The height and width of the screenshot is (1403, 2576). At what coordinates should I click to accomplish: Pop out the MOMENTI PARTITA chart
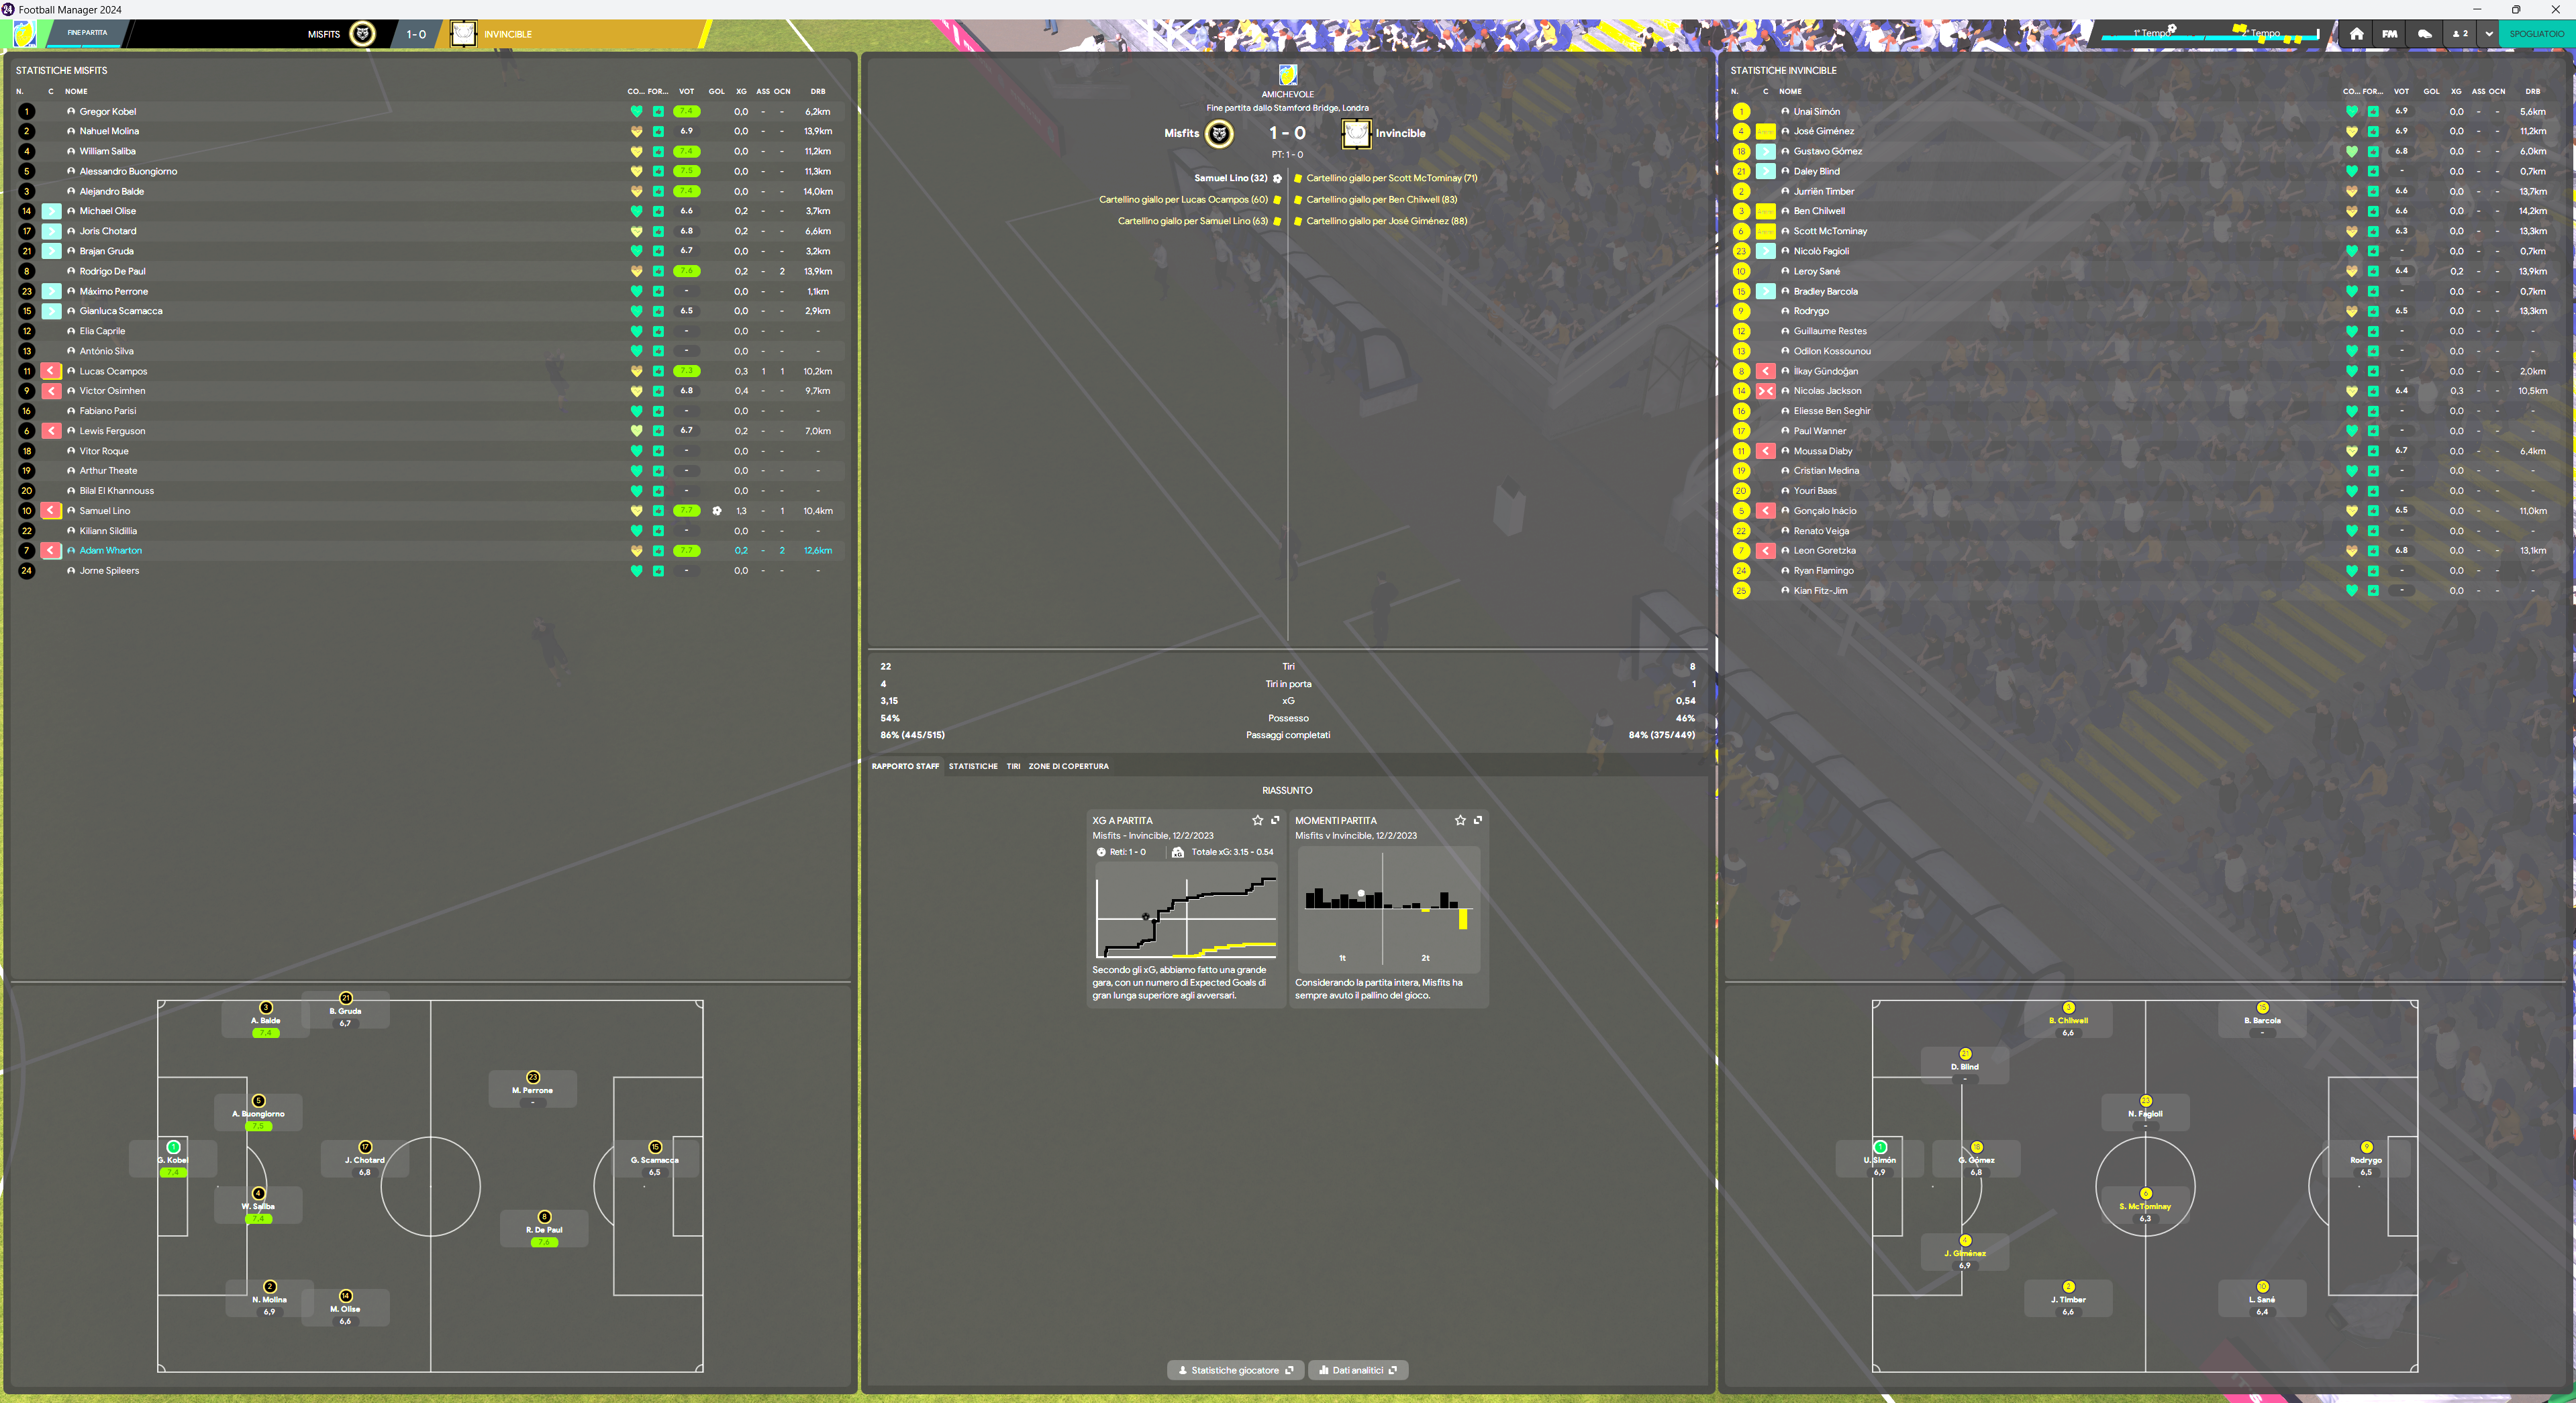1478,820
